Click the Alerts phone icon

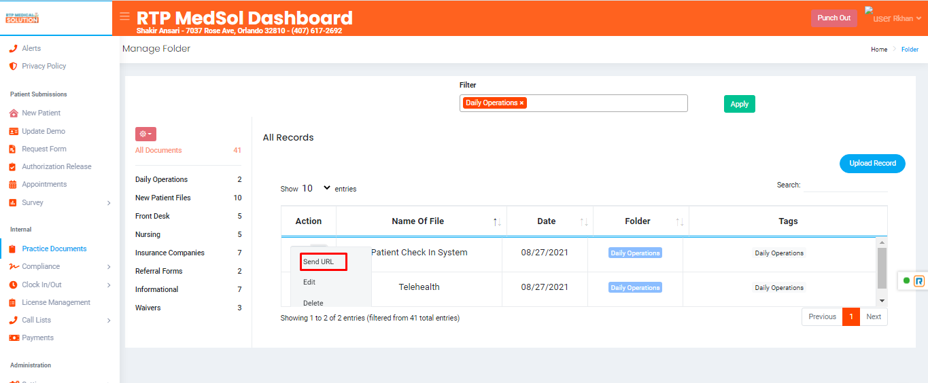pos(13,48)
